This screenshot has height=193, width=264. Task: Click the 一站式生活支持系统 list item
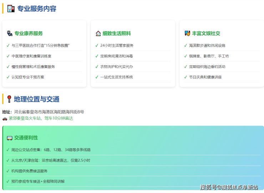(x=116, y=77)
